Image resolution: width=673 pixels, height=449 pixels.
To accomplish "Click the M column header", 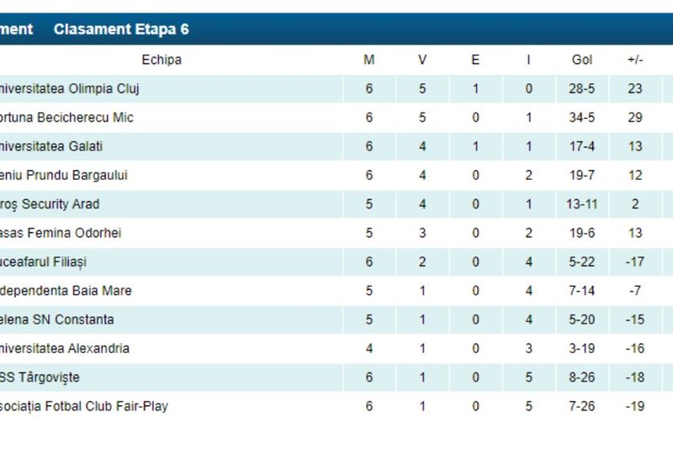I will pyautogui.click(x=368, y=60).
